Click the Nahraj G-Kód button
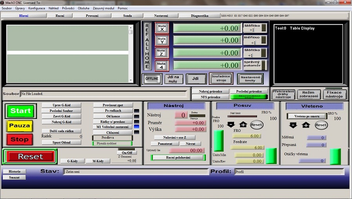 click(x=61, y=122)
